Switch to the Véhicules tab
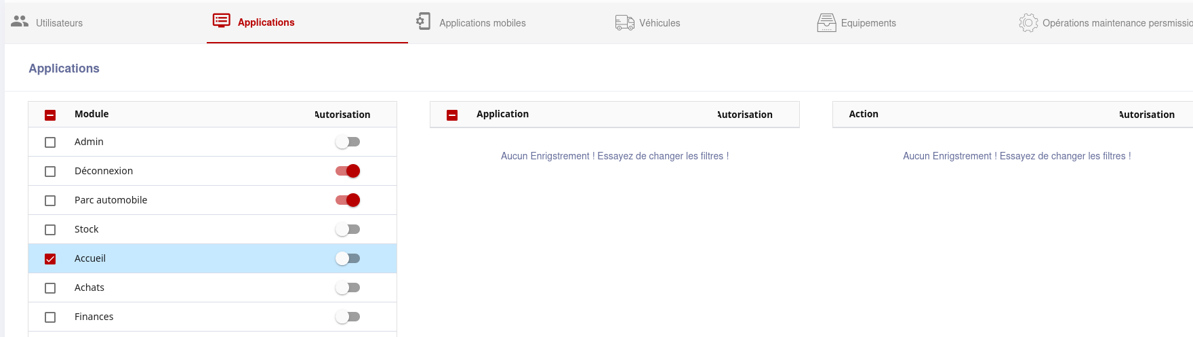 click(x=659, y=23)
